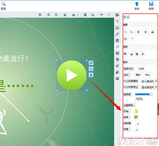Click the greyed T text icon in 编辑
Screen dimensions: 159x146
coord(132,39)
